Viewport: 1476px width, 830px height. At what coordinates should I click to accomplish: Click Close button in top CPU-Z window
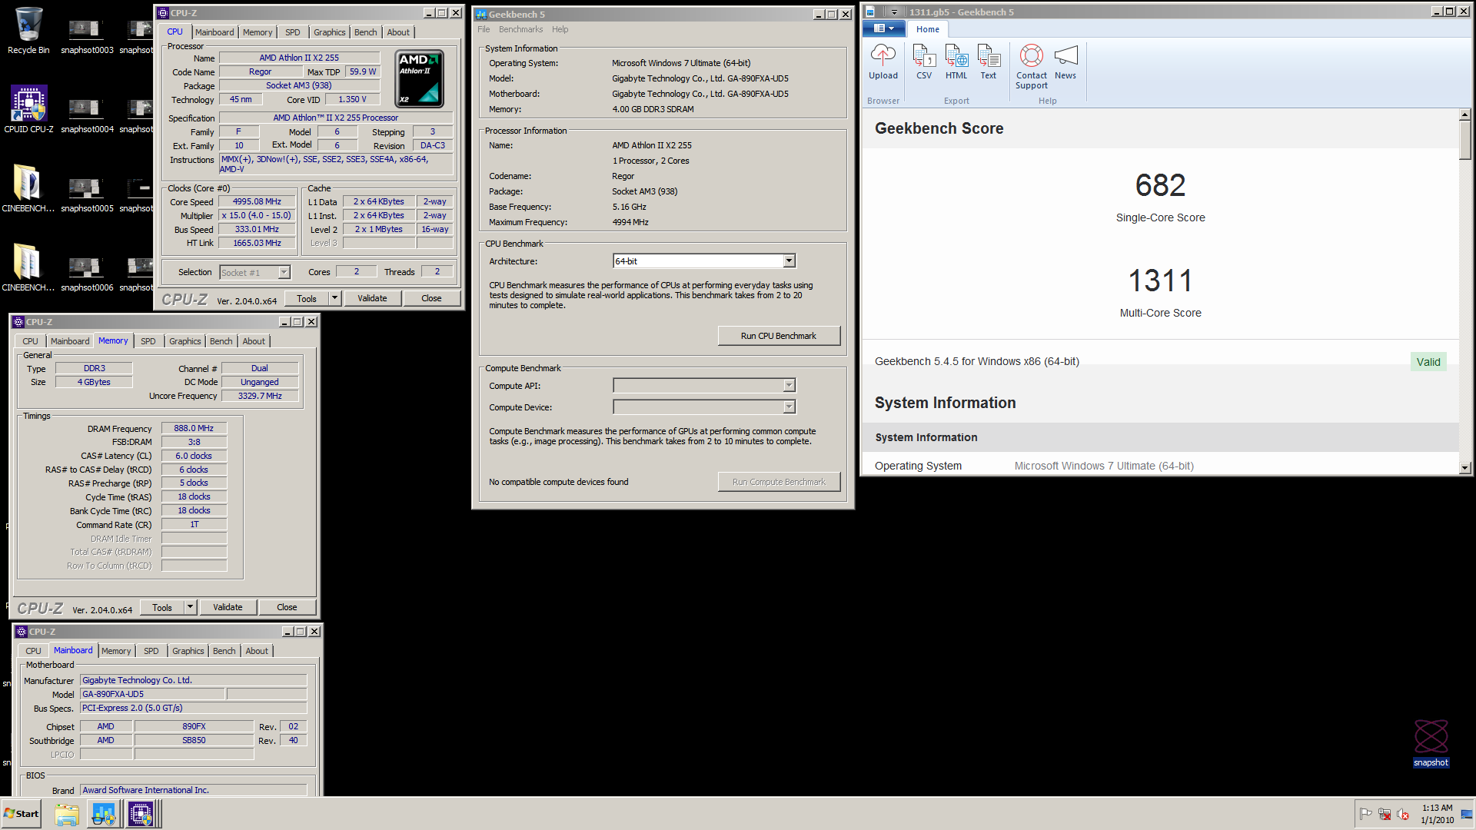click(x=431, y=298)
